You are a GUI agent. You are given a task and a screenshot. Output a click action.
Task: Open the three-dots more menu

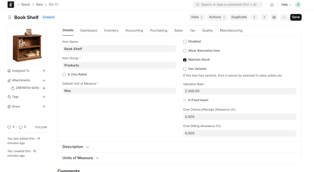284,17
